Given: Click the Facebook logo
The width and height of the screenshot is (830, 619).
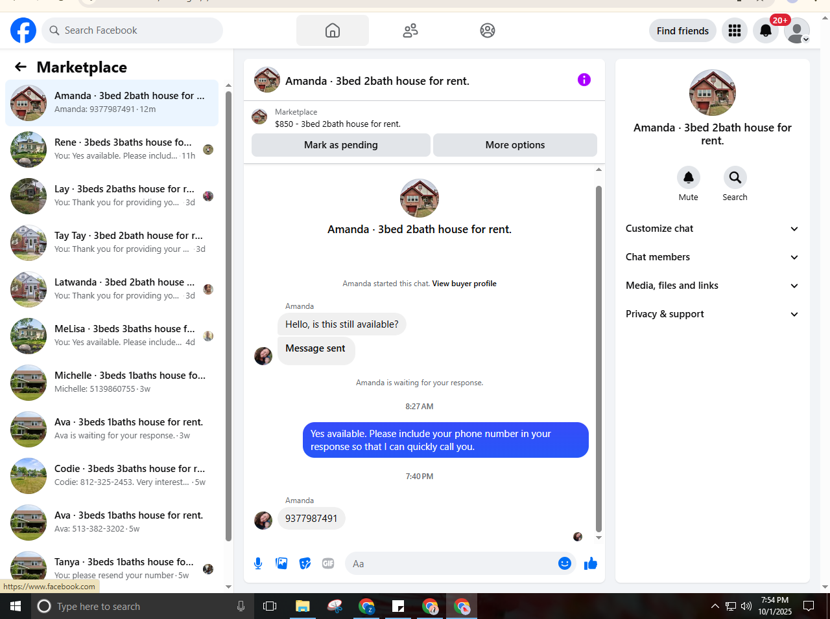Looking at the screenshot, I should 23,30.
